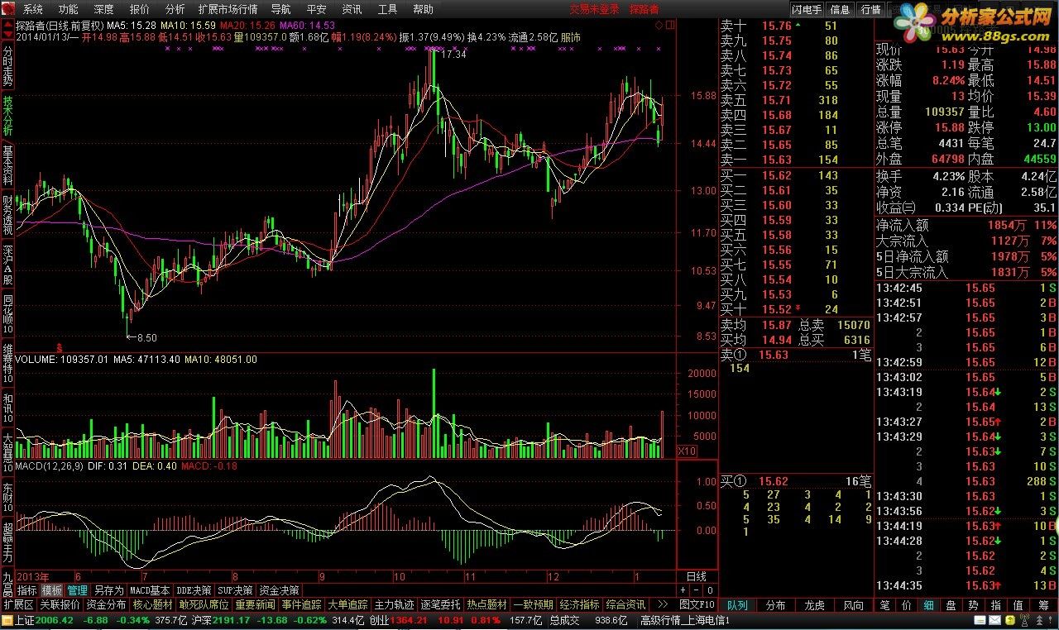The height and width of the screenshot is (630, 1059).
Task: Open the 核心题材 tab
Action: [x=153, y=604]
